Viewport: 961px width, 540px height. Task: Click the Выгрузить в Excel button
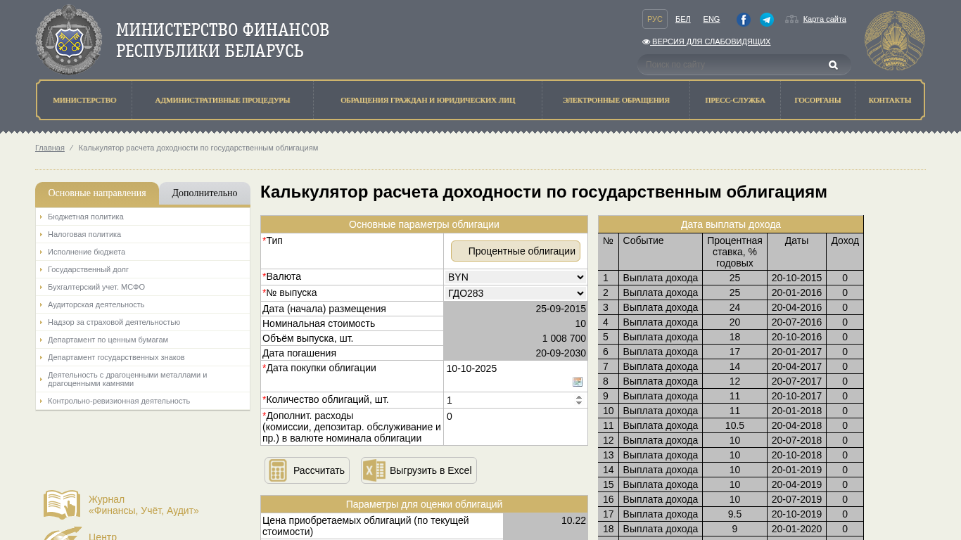click(x=419, y=470)
